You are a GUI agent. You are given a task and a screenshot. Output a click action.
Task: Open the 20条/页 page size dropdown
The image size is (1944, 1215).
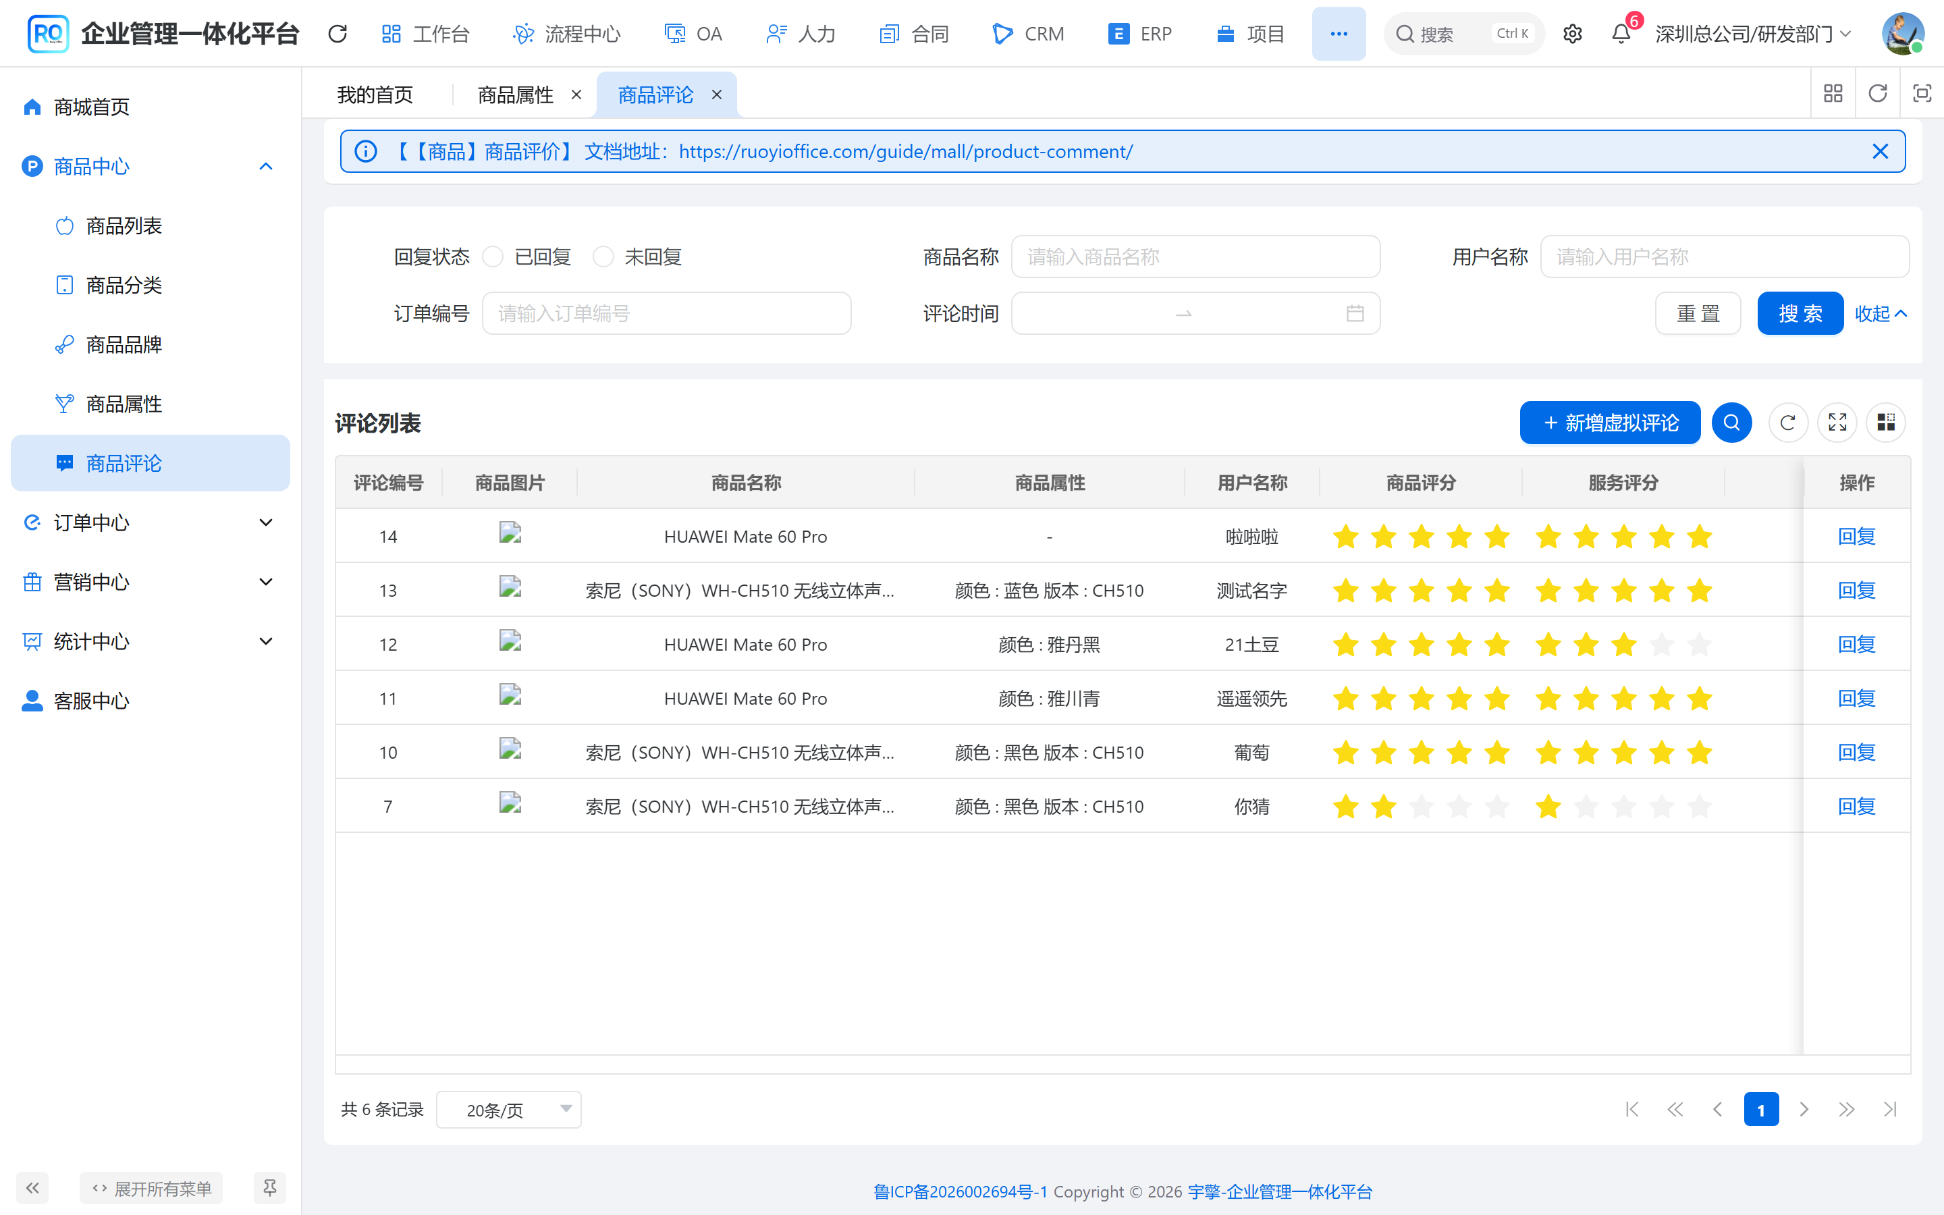[x=508, y=1110]
